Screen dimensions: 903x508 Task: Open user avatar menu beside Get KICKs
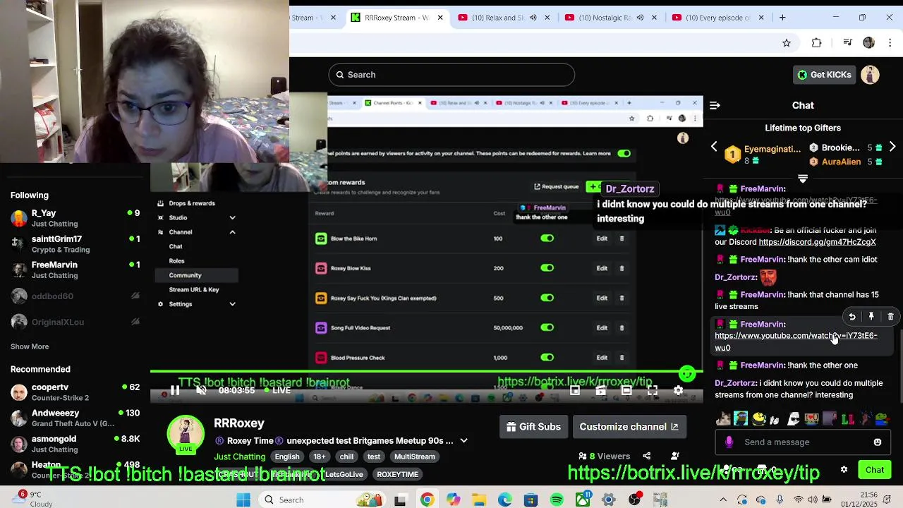coord(870,75)
